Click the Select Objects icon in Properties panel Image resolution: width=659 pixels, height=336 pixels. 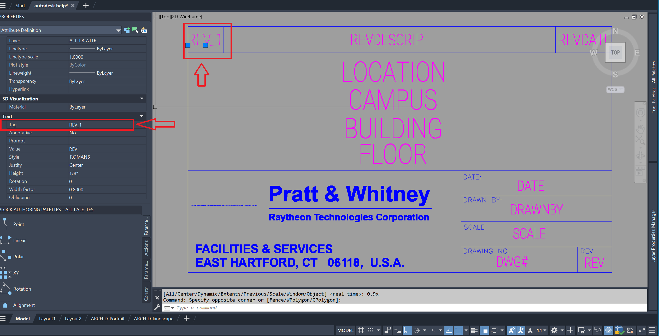pyautogui.click(x=136, y=30)
